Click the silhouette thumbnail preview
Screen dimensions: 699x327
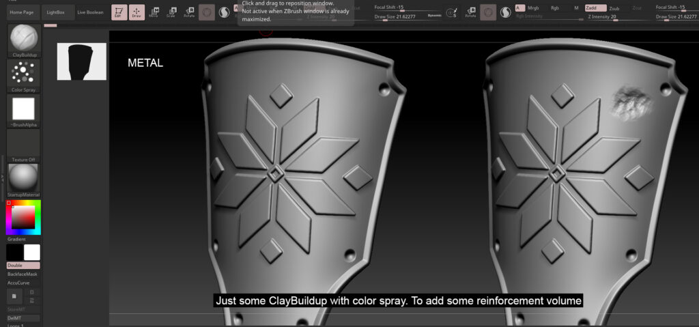(82, 61)
